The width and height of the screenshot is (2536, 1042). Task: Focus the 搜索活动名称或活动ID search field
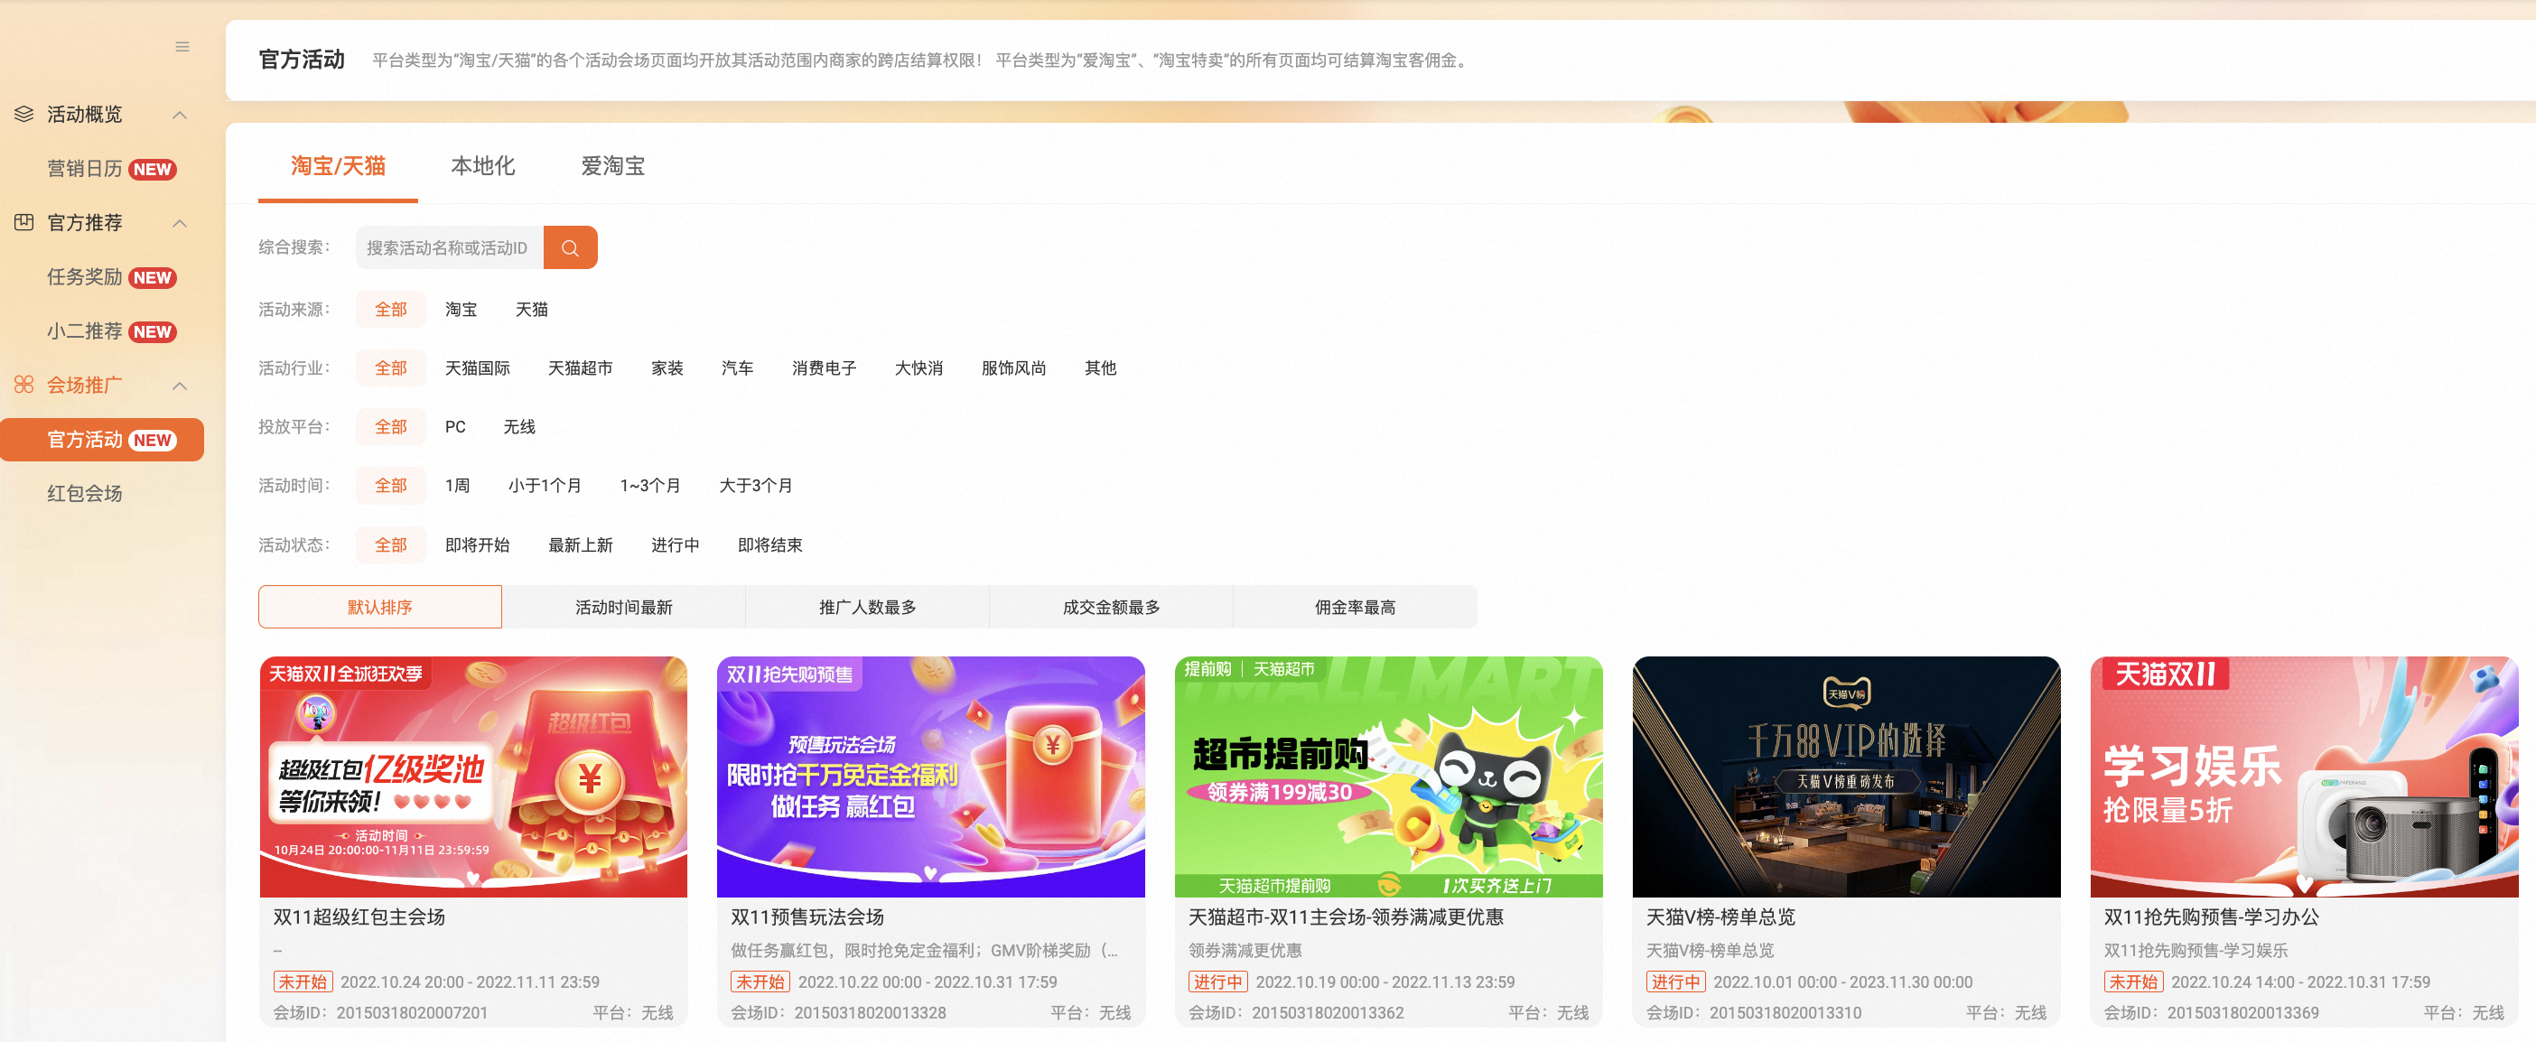point(450,248)
